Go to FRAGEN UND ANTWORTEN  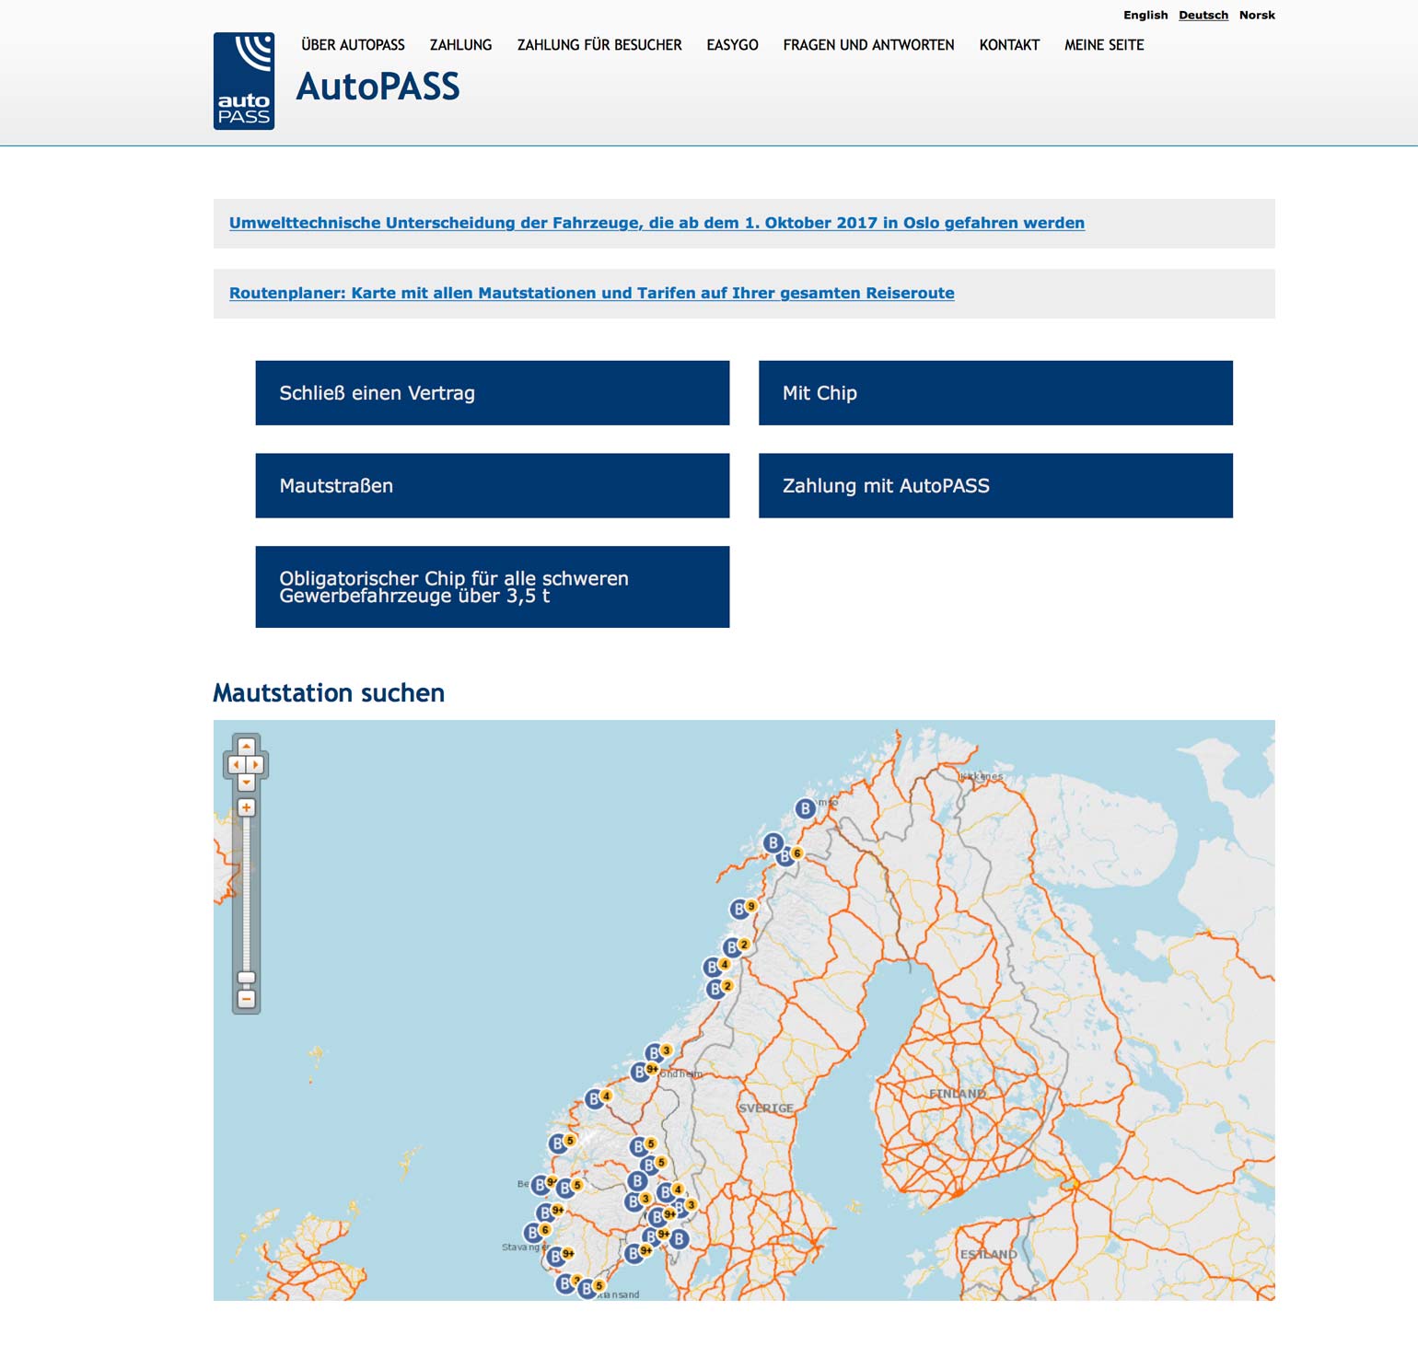point(868,44)
